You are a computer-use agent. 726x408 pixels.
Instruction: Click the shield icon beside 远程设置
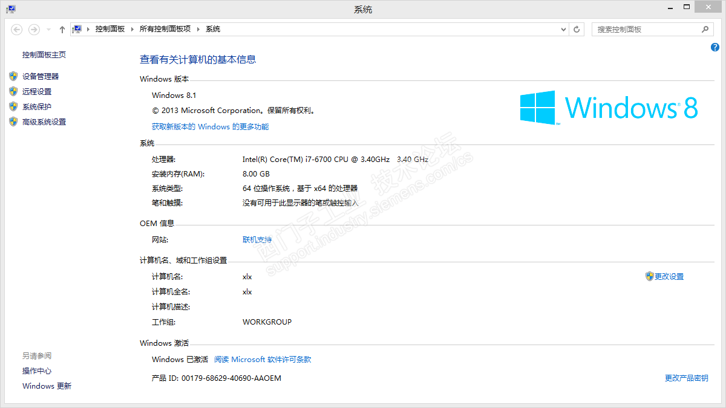(13, 91)
